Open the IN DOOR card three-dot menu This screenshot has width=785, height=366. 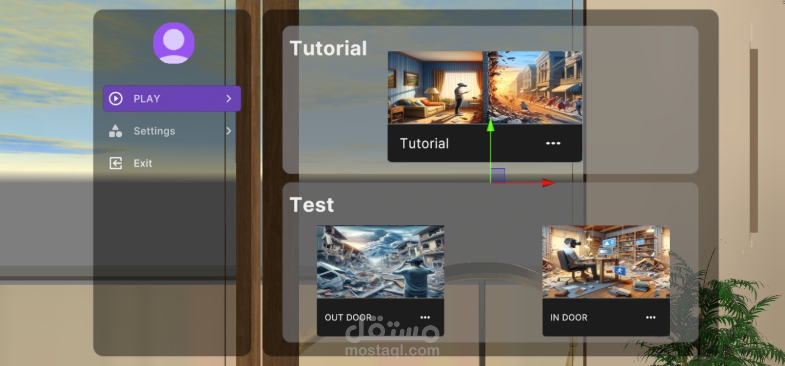point(651,317)
